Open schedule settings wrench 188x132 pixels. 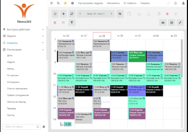pyautogui.click(x=180, y=23)
